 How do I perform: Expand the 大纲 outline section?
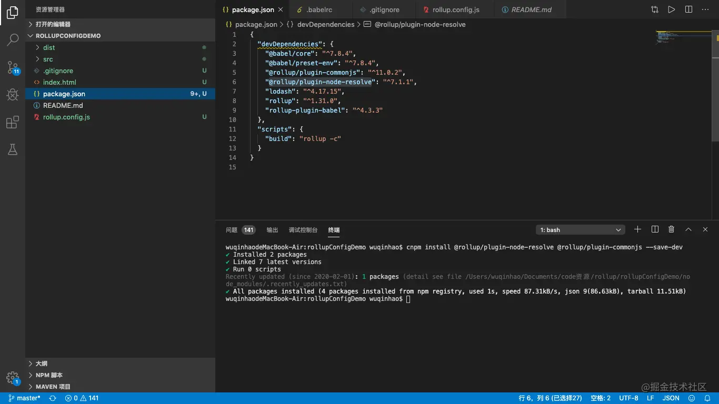[x=120, y=363]
